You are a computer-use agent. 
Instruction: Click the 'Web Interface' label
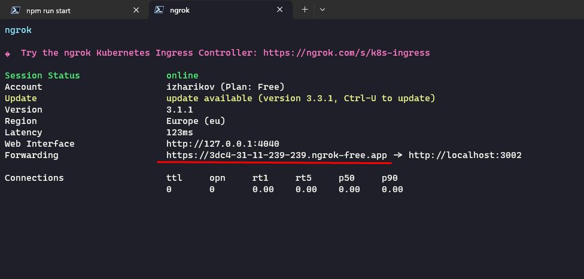coord(39,144)
